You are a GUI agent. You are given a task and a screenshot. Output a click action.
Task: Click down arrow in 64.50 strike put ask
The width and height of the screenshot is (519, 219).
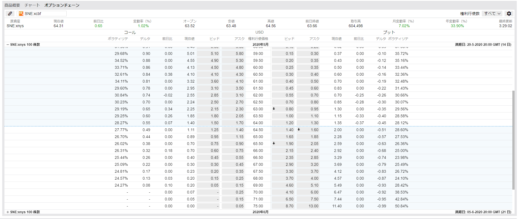coord(299,129)
